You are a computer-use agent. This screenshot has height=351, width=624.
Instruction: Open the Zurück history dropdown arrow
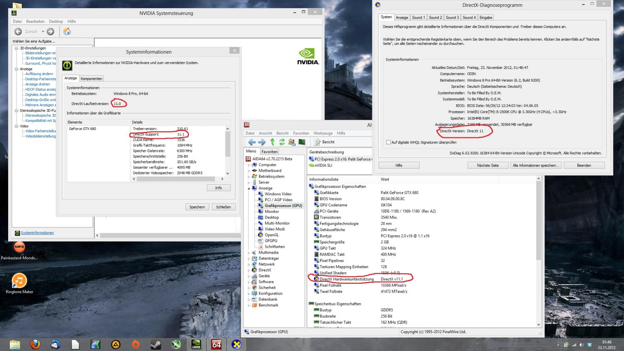pos(43,32)
